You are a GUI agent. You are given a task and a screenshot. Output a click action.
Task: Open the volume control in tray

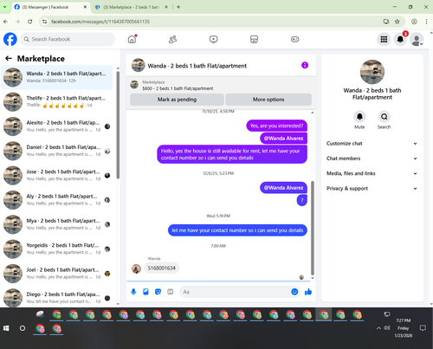coord(387,328)
